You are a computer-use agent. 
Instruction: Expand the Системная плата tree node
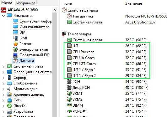coord(3,66)
